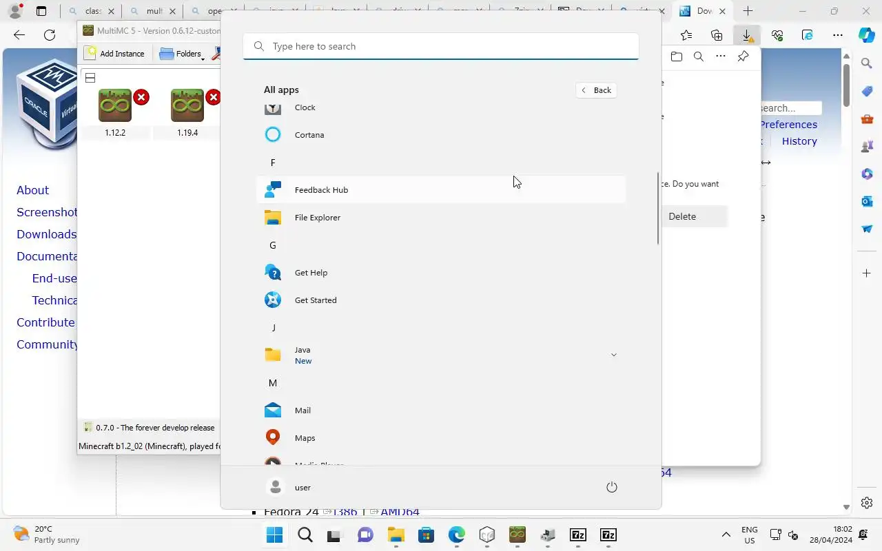Open File Explorer from the taskbar
The width and height of the screenshot is (882, 551).
click(396, 535)
